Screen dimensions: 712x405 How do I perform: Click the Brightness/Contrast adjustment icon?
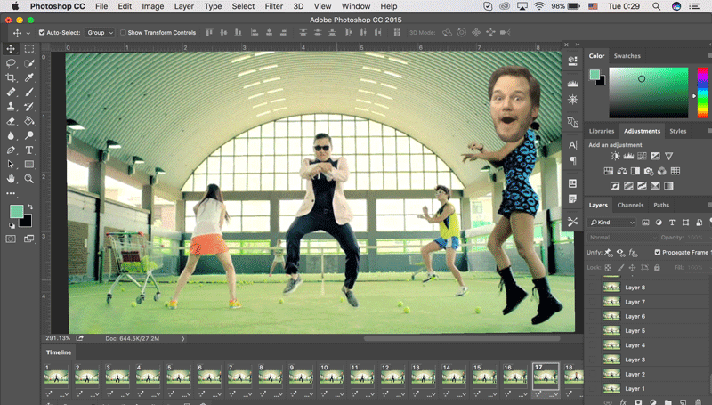point(615,157)
